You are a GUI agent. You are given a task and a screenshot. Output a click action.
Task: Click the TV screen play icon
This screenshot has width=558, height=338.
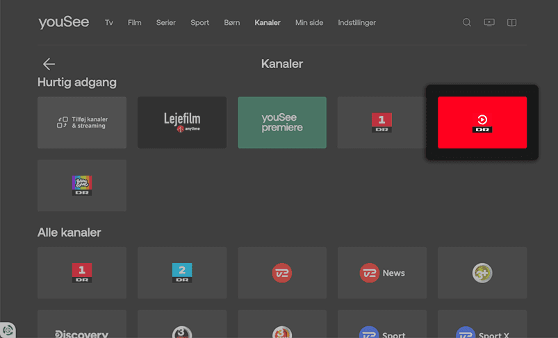[489, 23]
